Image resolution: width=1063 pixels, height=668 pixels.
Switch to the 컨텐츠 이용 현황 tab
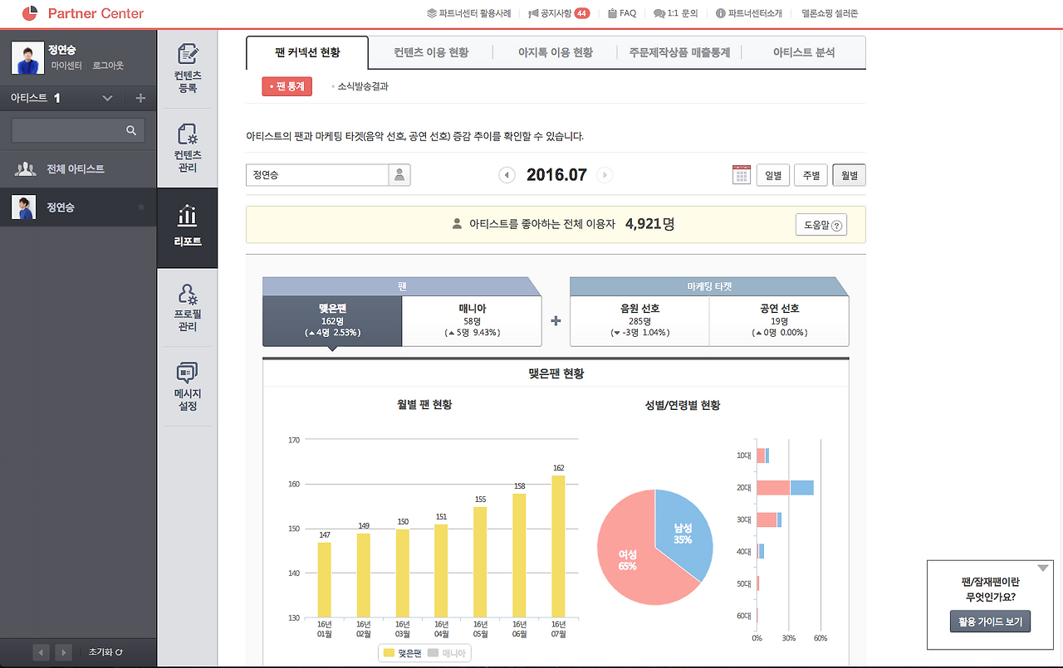pos(431,52)
